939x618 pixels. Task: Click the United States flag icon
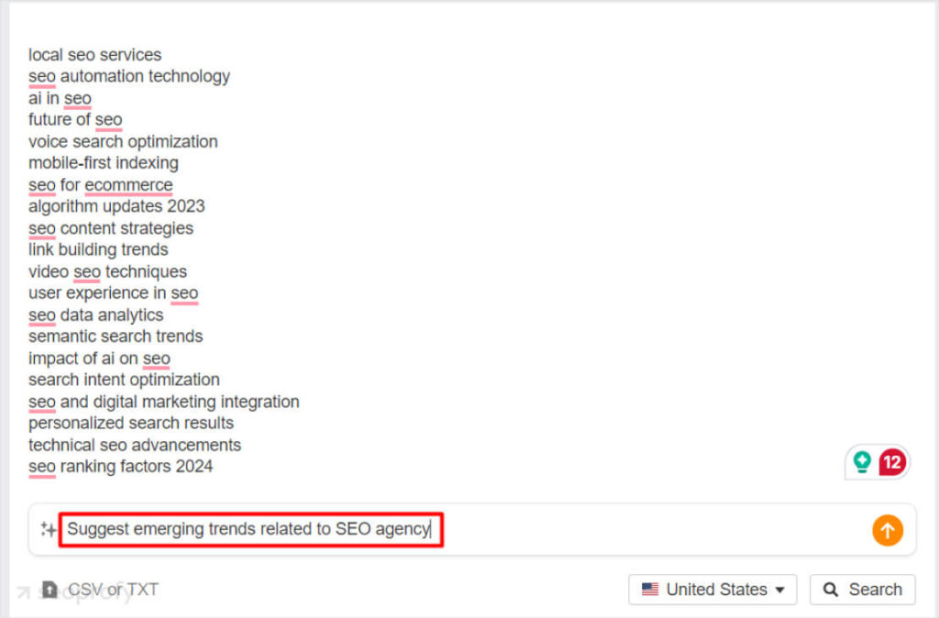(x=650, y=590)
